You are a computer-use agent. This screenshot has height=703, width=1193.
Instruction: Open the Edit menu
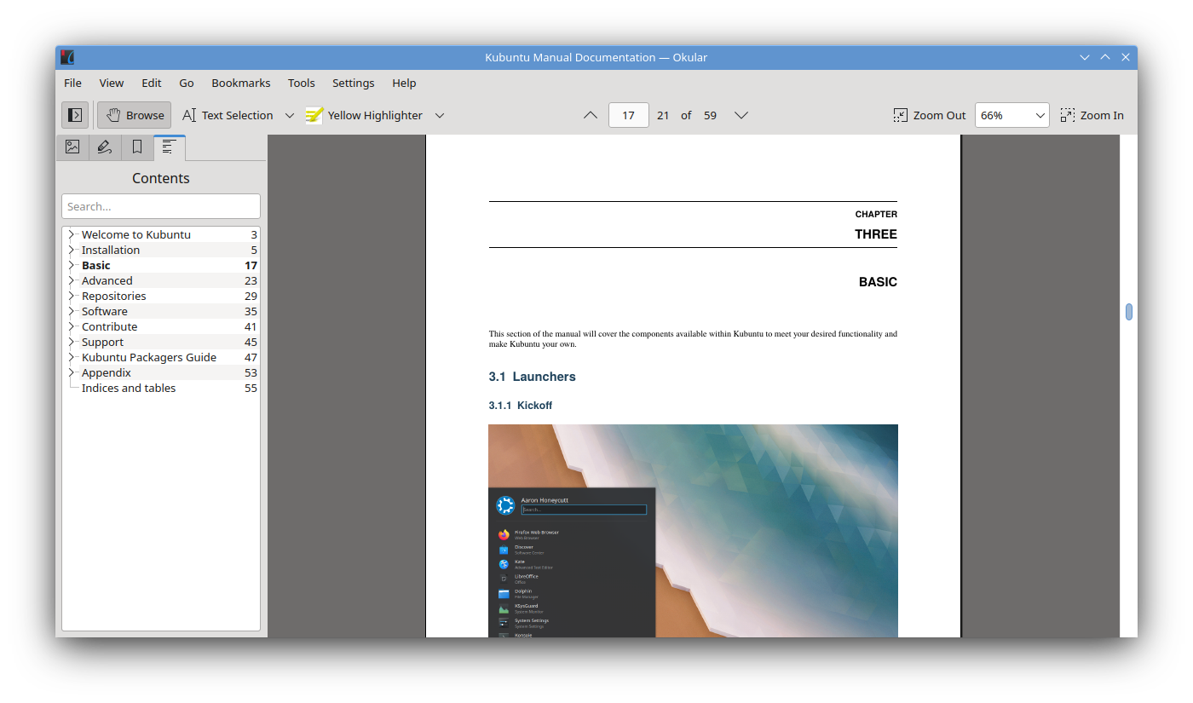[152, 83]
